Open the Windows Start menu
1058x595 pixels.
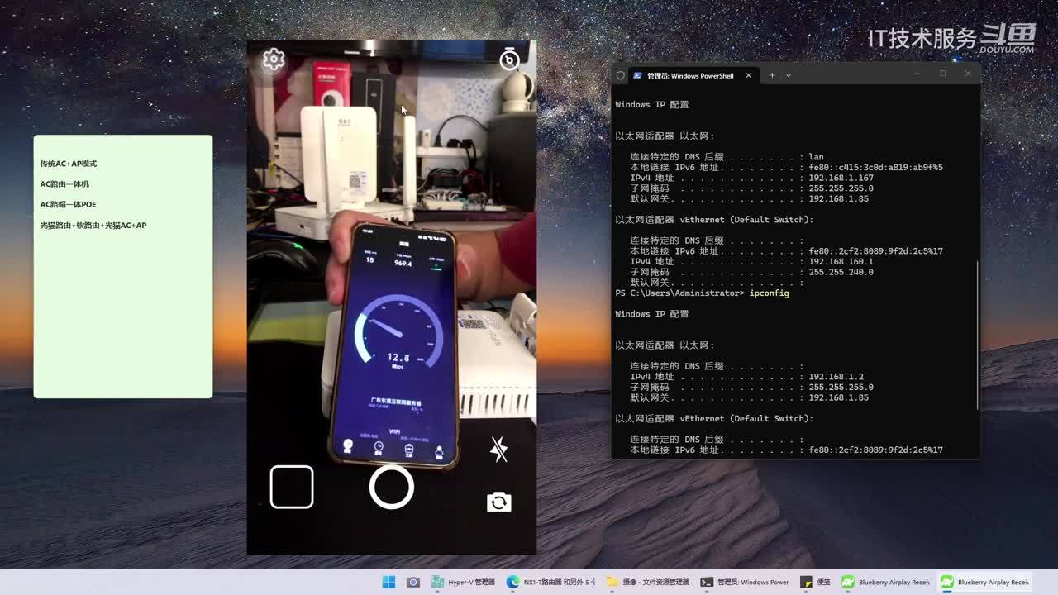(388, 582)
